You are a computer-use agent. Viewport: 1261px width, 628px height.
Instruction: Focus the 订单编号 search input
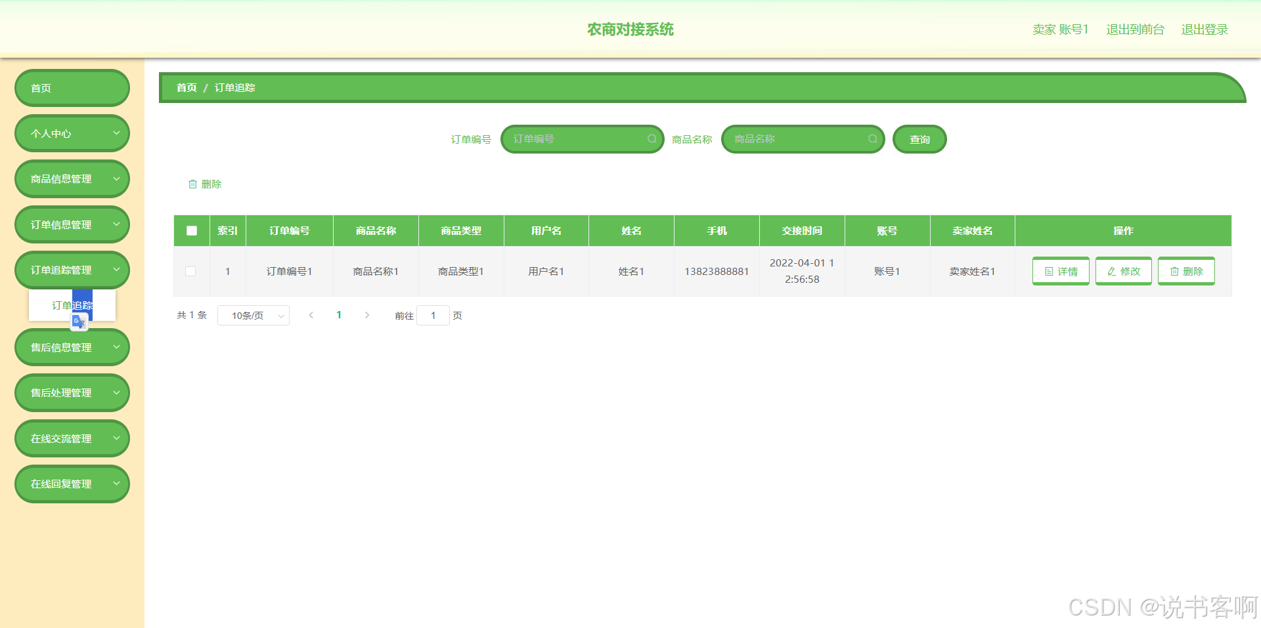pos(583,139)
